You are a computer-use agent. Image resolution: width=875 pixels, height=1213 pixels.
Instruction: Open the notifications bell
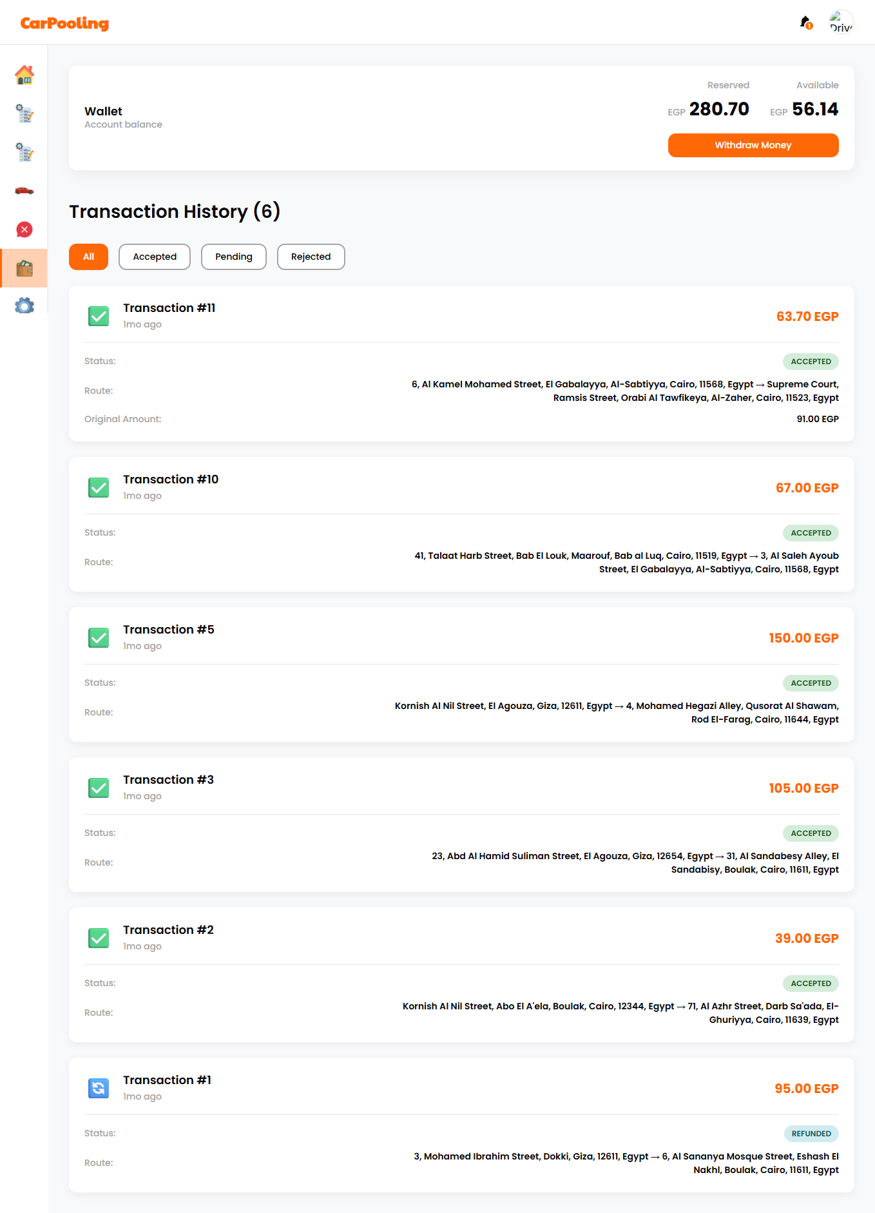coord(805,23)
